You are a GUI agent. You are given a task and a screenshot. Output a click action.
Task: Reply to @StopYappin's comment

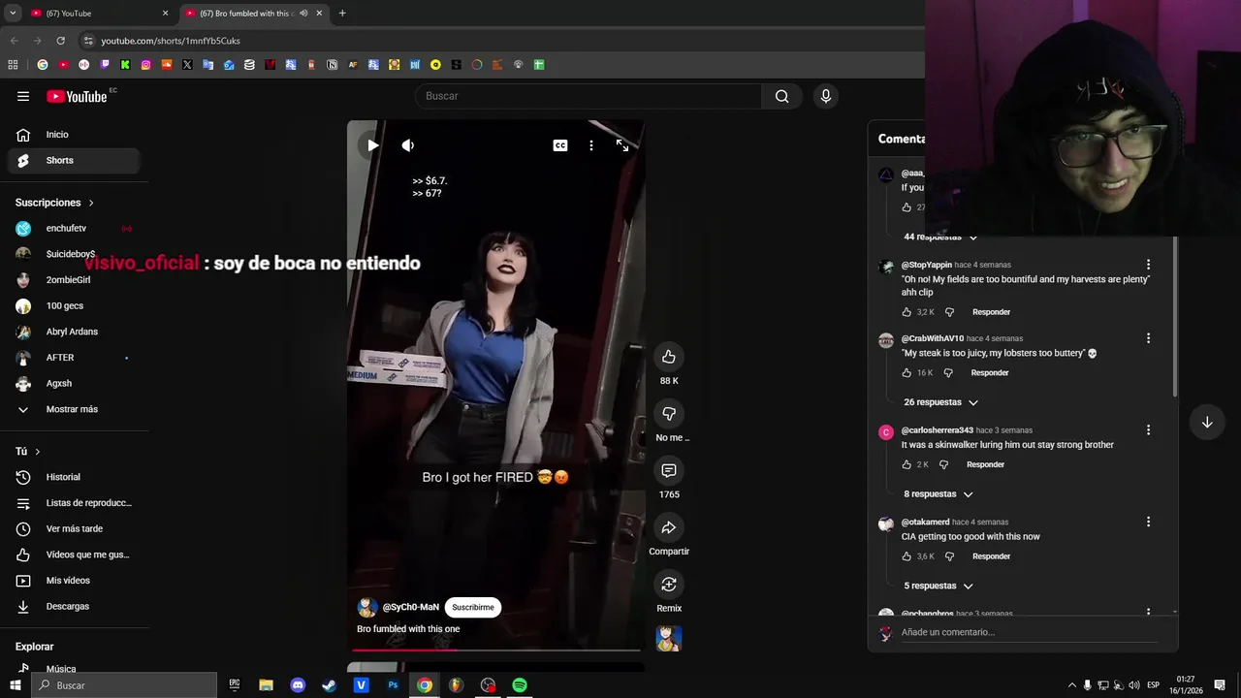coord(991,312)
